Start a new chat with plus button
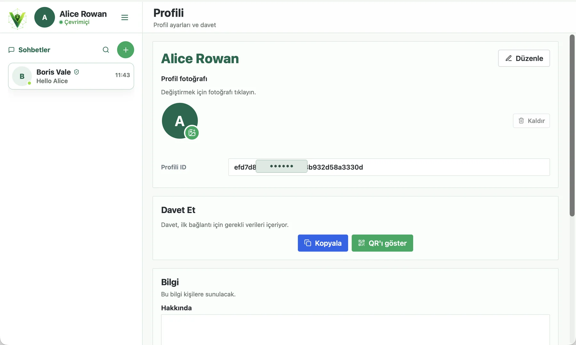576x345 pixels. click(125, 50)
